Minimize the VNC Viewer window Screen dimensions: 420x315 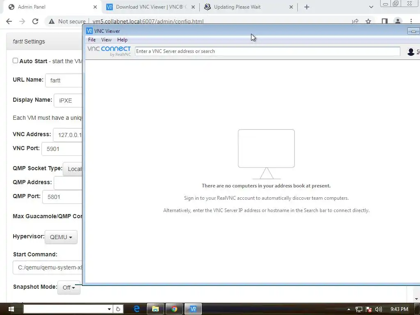click(x=413, y=31)
